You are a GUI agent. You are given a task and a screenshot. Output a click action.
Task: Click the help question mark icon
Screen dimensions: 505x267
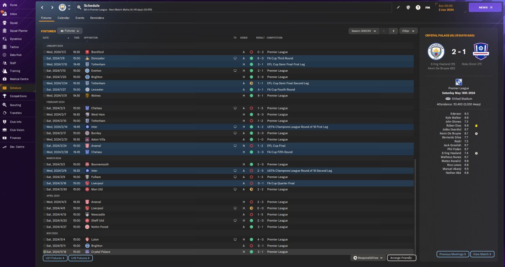(x=418, y=7)
